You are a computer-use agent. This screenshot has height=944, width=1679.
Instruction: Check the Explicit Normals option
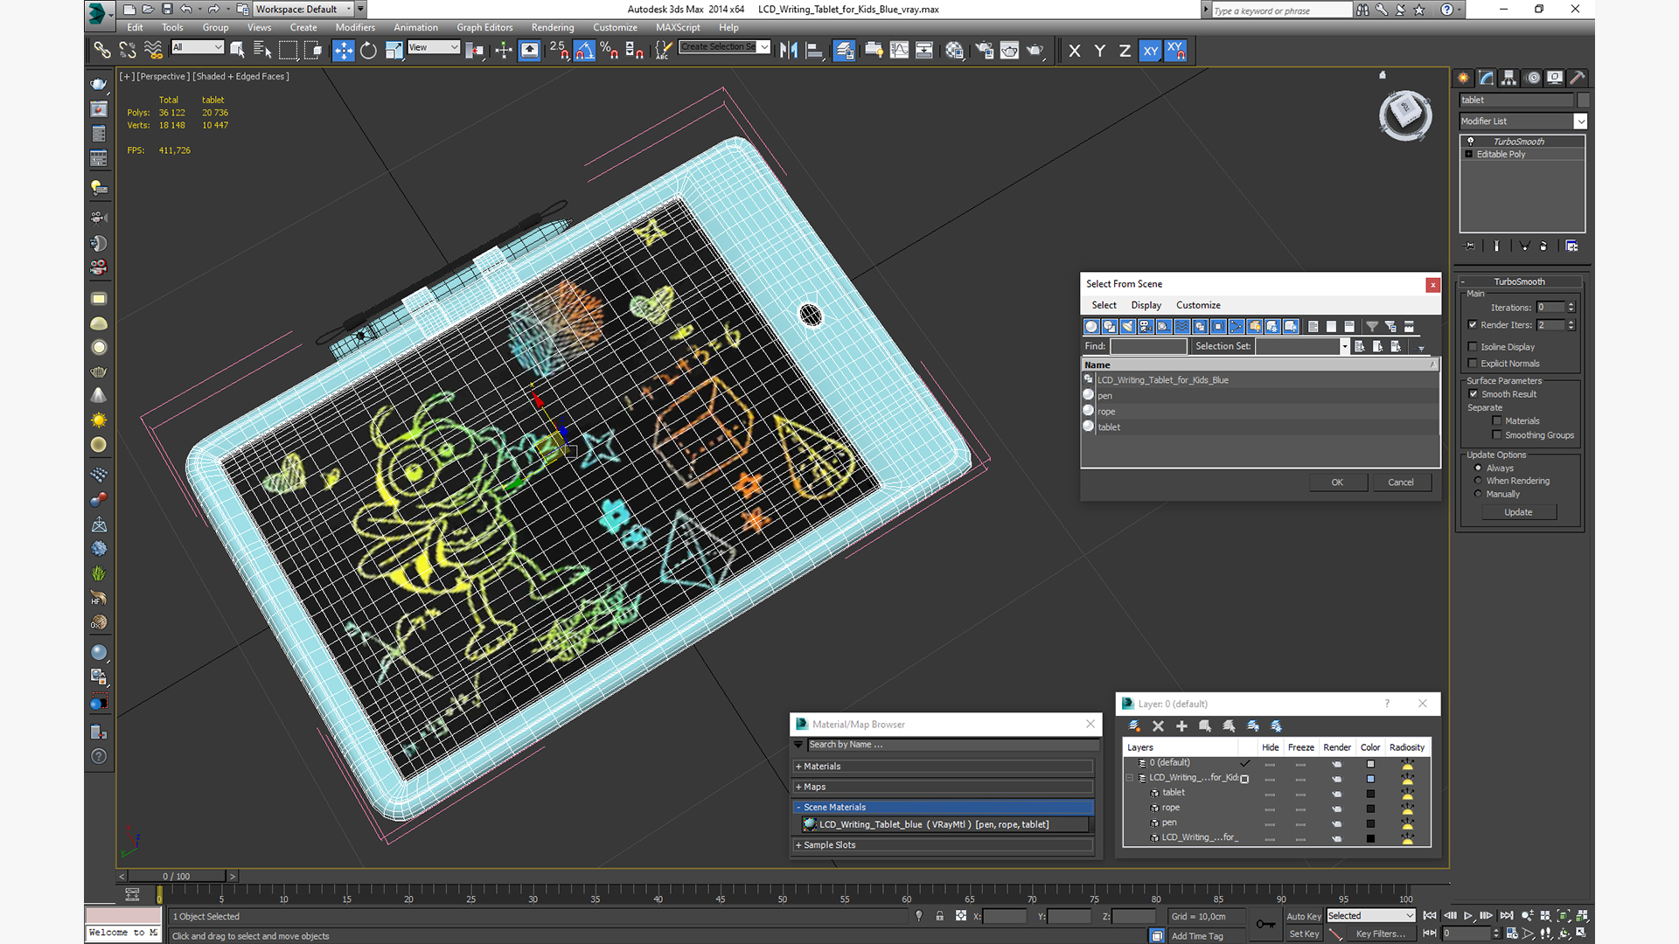(1473, 364)
